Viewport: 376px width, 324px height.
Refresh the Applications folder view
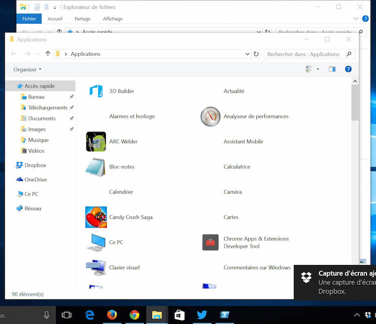click(256, 54)
